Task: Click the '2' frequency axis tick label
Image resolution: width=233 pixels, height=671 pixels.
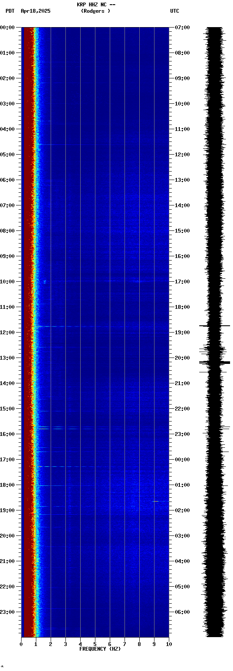Action: coord(51,644)
